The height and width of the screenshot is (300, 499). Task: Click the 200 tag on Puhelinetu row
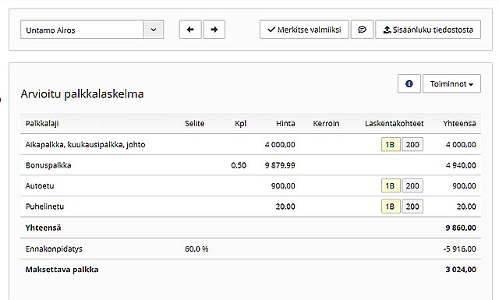(x=412, y=206)
